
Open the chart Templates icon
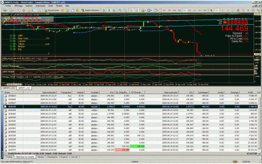point(155,10)
